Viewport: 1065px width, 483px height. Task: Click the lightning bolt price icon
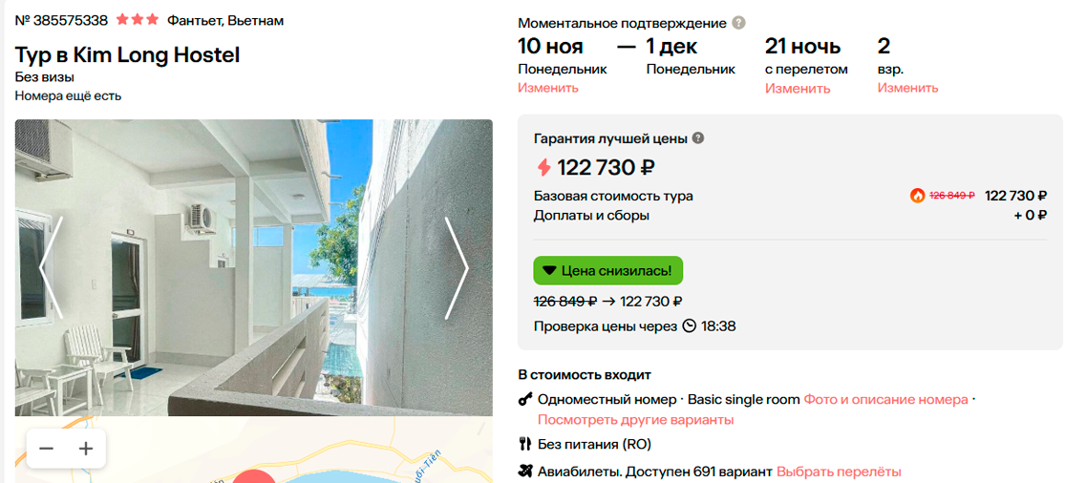[x=543, y=168]
